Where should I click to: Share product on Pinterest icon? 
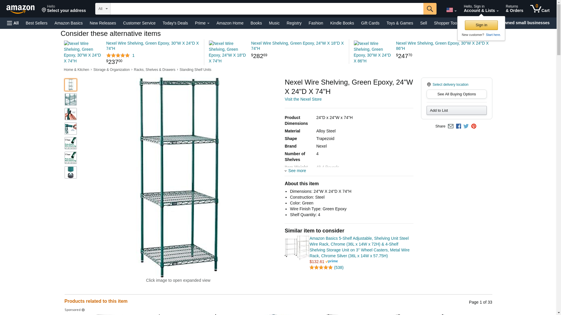[474, 126]
